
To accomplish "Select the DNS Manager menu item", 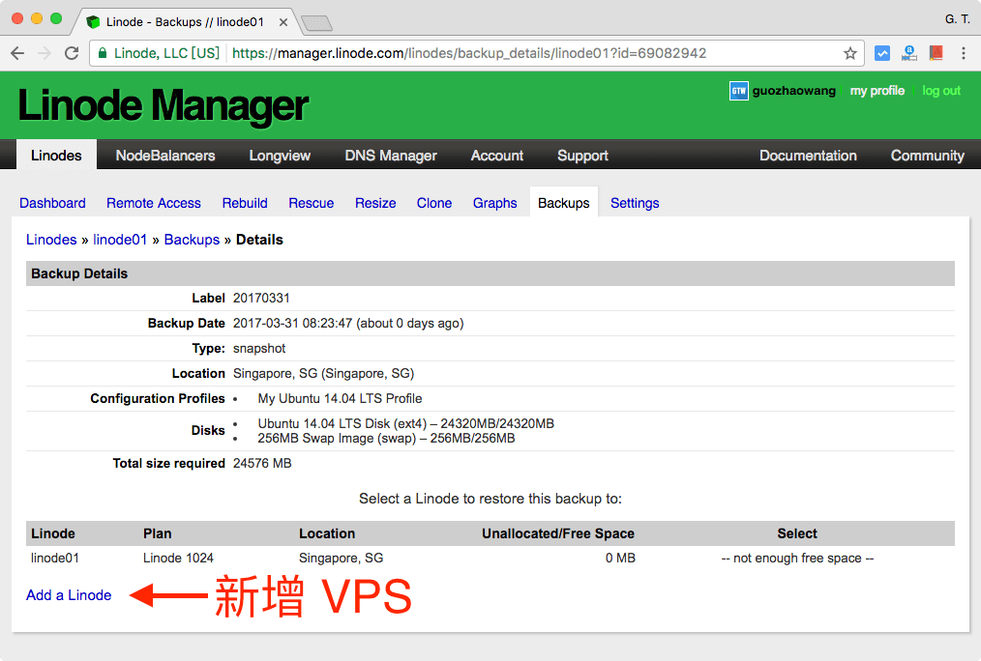I will coord(391,155).
